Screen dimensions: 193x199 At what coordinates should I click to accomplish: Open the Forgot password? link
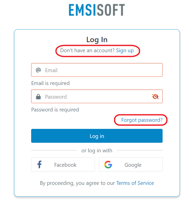tap(142, 120)
